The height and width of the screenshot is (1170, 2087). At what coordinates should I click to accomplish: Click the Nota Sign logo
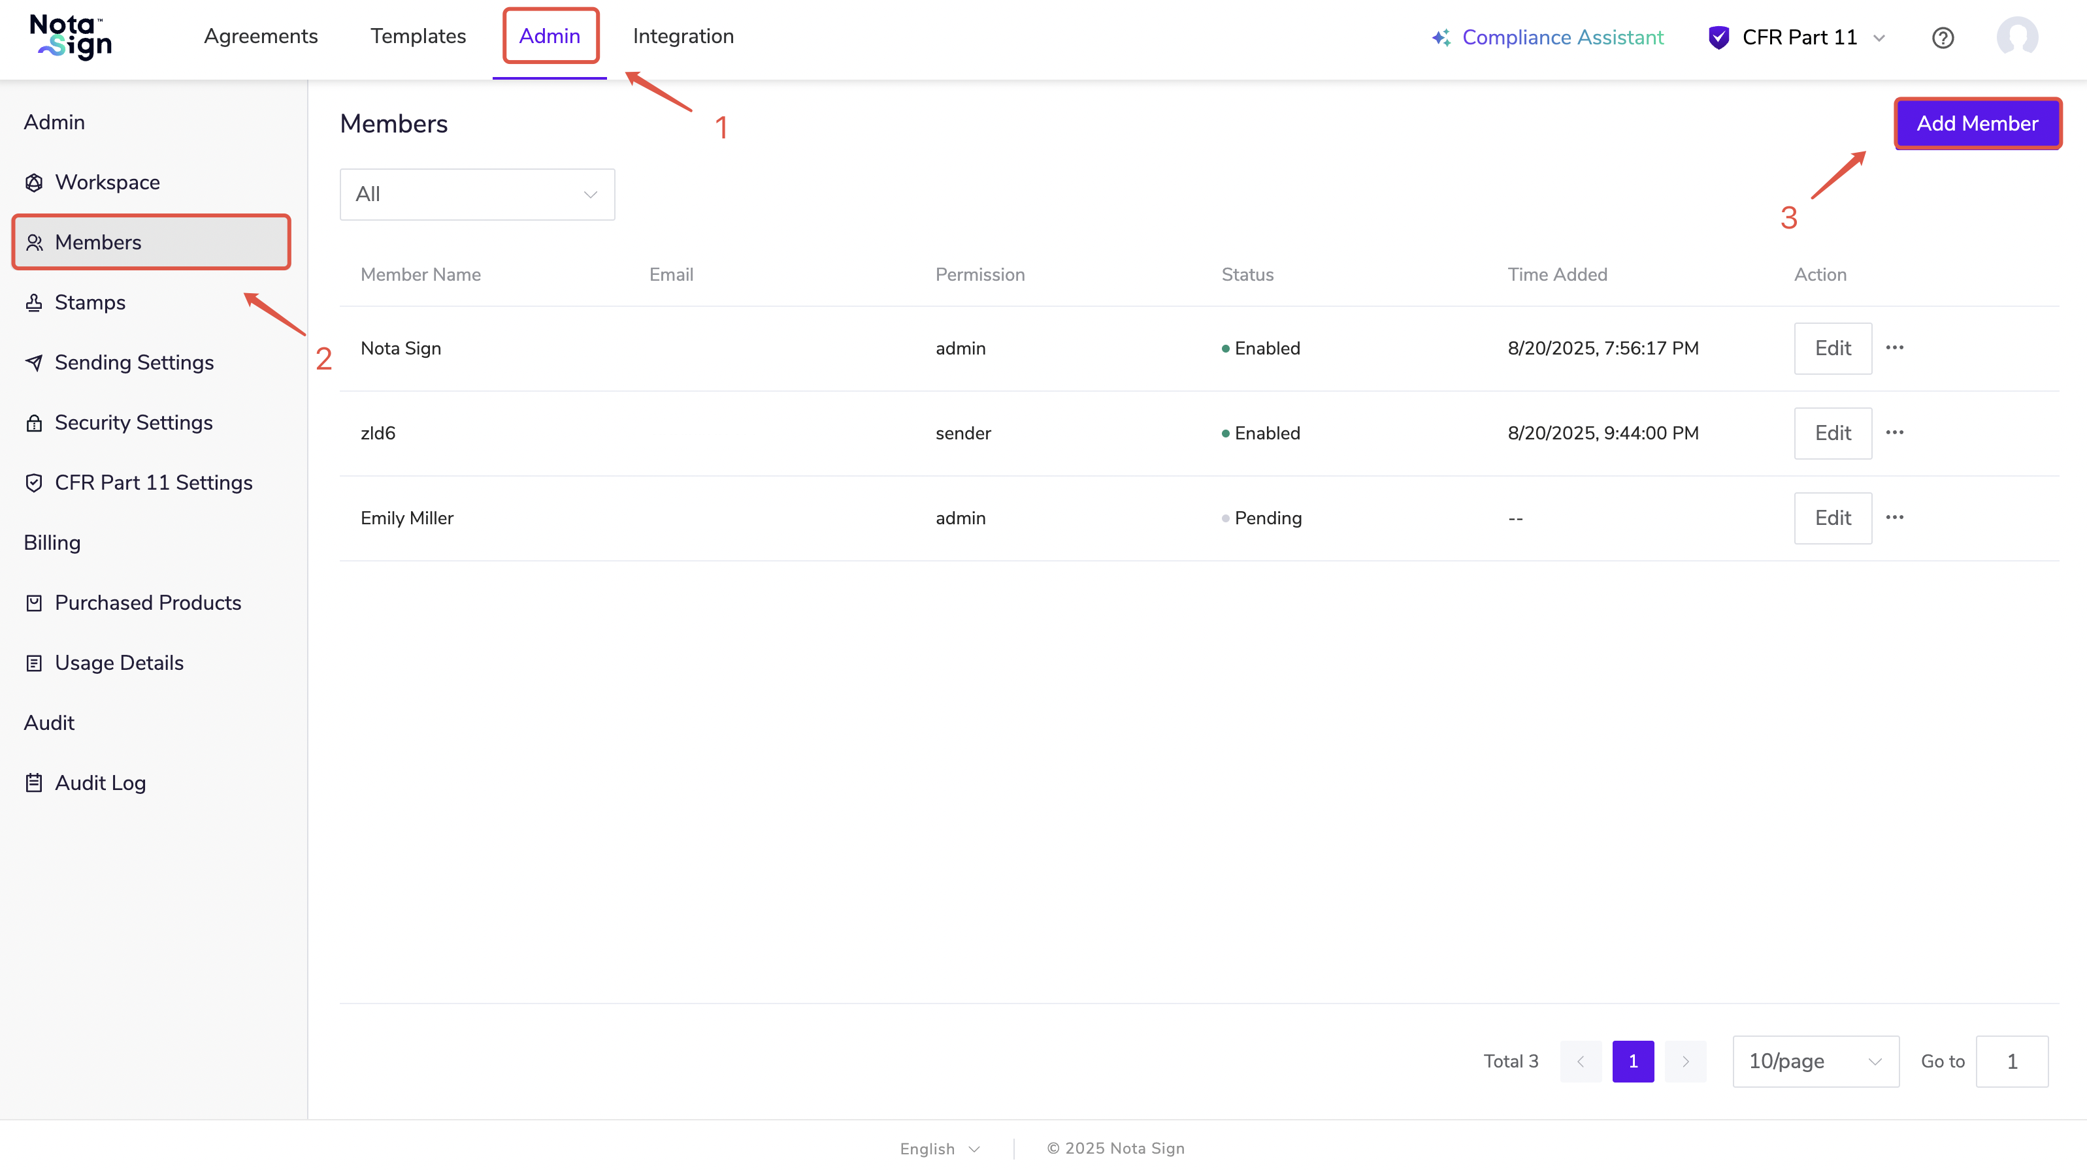tap(71, 37)
